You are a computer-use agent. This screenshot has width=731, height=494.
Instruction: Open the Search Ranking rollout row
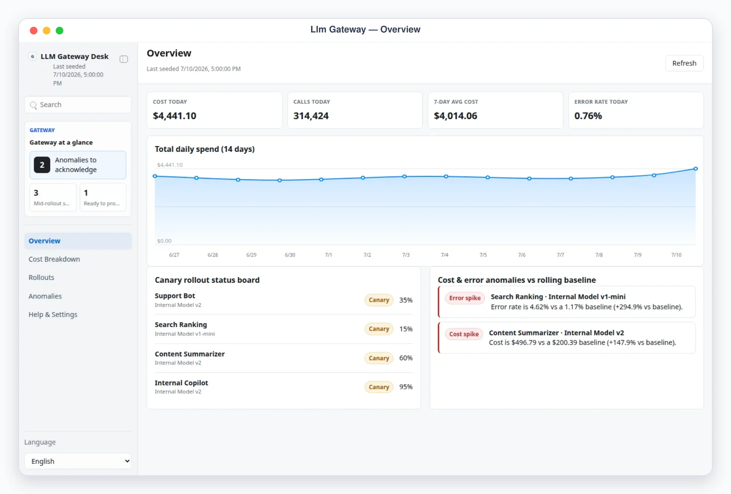283,329
